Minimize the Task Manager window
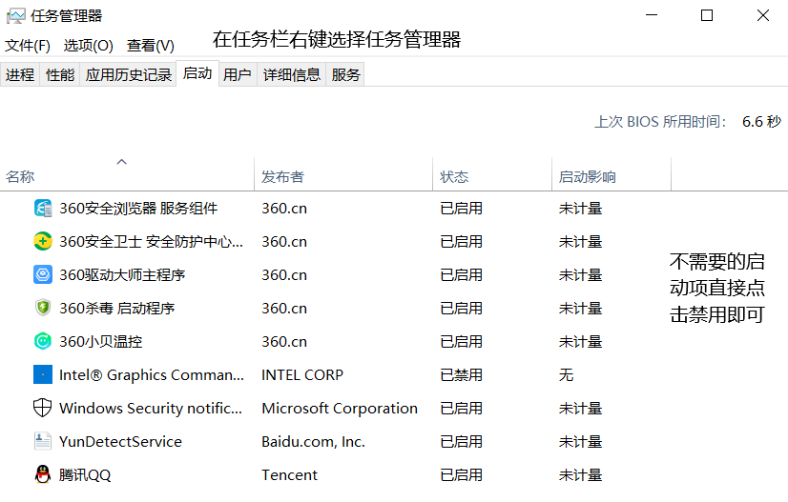Viewport: 788px width, 502px height. [x=652, y=15]
